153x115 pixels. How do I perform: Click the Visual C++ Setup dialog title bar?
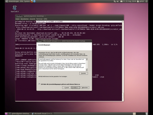pyautogui.click(x=64, y=41)
